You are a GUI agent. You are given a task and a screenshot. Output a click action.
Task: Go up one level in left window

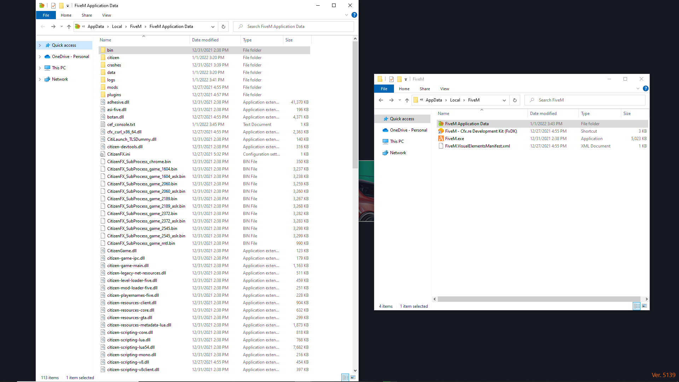[69, 27]
